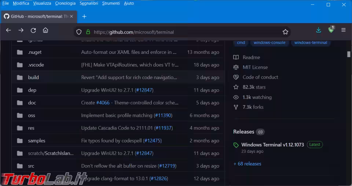Close the GitHub microsoft/terminal tab
352x186 pixels.
point(71,16)
